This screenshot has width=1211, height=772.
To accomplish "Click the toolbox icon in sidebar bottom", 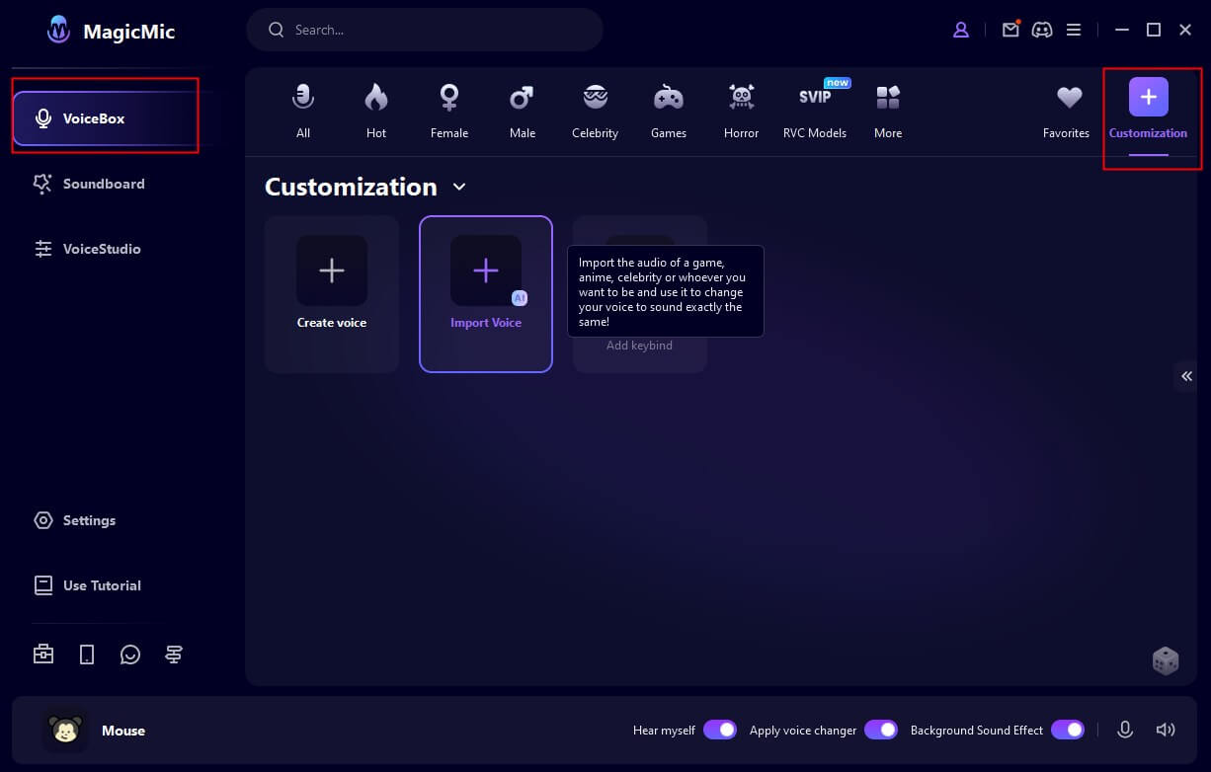I will pyautogui.click(x=43, y=654).
